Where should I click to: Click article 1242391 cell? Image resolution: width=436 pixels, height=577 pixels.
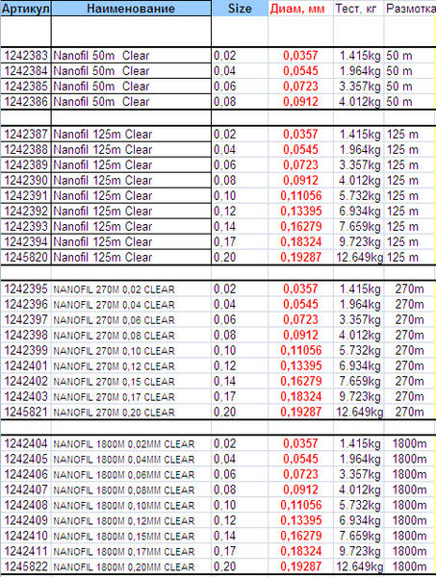tap(25, 196)
